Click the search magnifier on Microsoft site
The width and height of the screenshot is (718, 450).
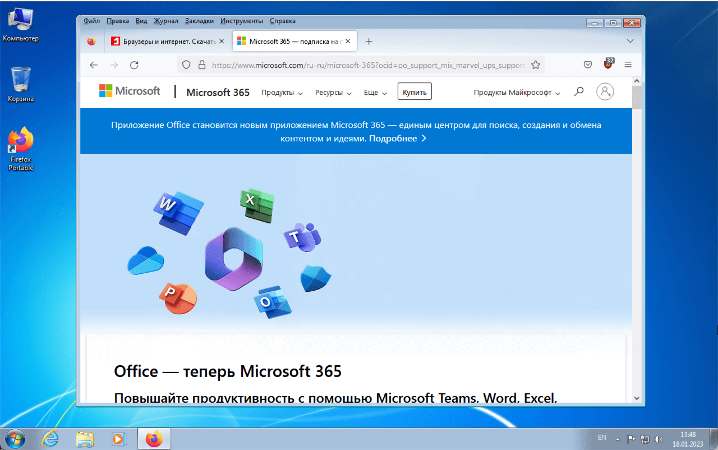click(x=579, y=91)
